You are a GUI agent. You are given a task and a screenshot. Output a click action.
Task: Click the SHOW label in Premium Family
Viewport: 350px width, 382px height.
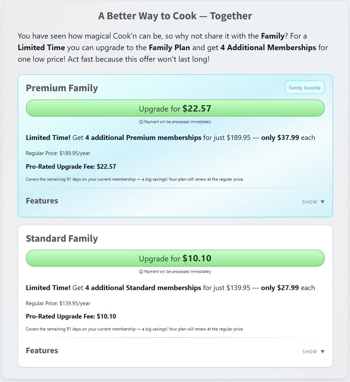pos(309,202)
